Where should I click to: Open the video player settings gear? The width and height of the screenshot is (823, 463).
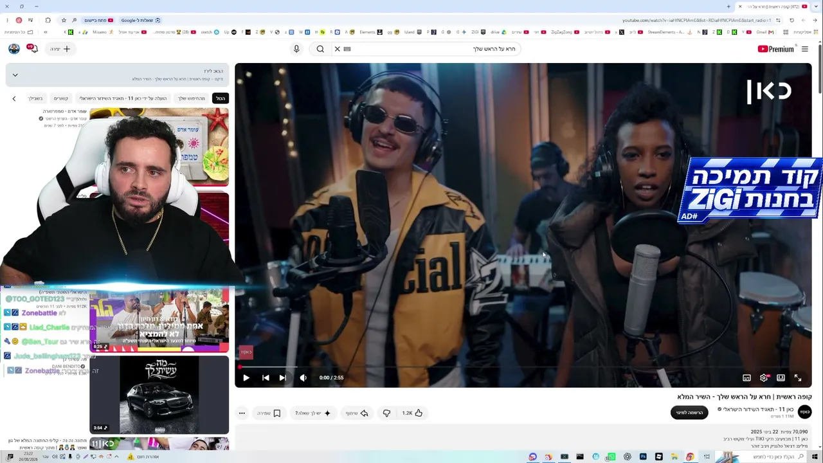tap(764, 378)
